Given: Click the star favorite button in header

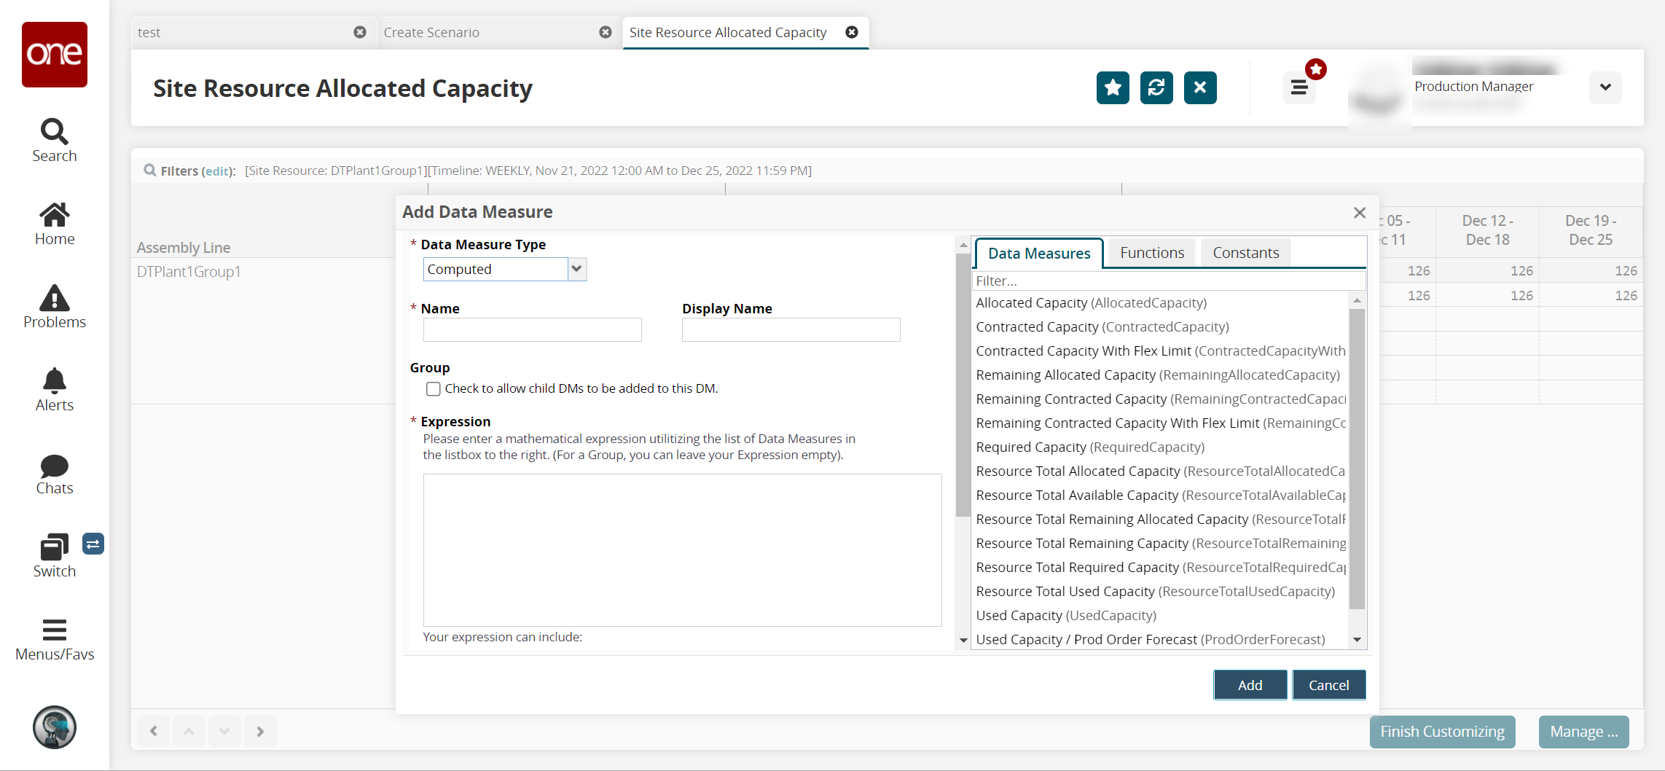Looking at the screenshot, I should point(1112,88).
